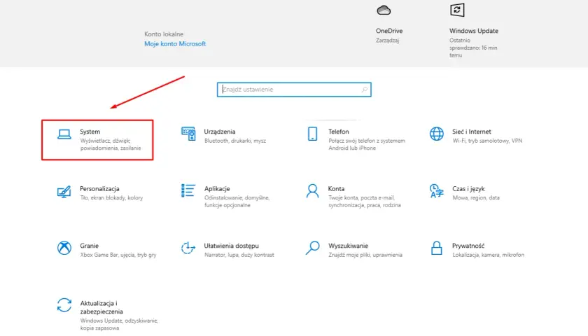Open the Aktualizacja i zabezpieczenia sync icon
The image size is (588, 336).
click(64, 305)
